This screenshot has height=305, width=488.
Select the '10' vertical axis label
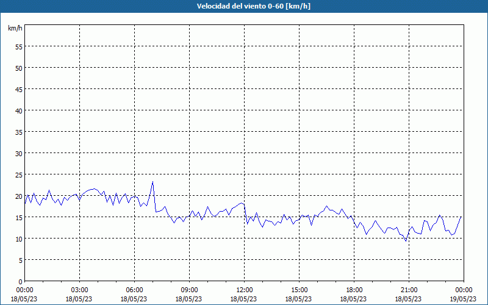coord(19,239)
